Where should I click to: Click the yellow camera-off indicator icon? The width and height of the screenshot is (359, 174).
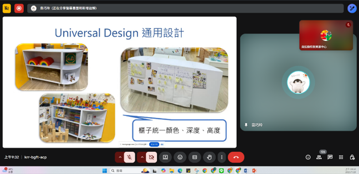click(x=7, y=9)
